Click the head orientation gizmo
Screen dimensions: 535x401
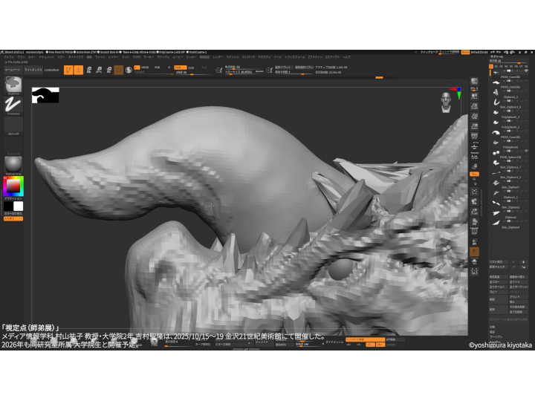(447, 100)
